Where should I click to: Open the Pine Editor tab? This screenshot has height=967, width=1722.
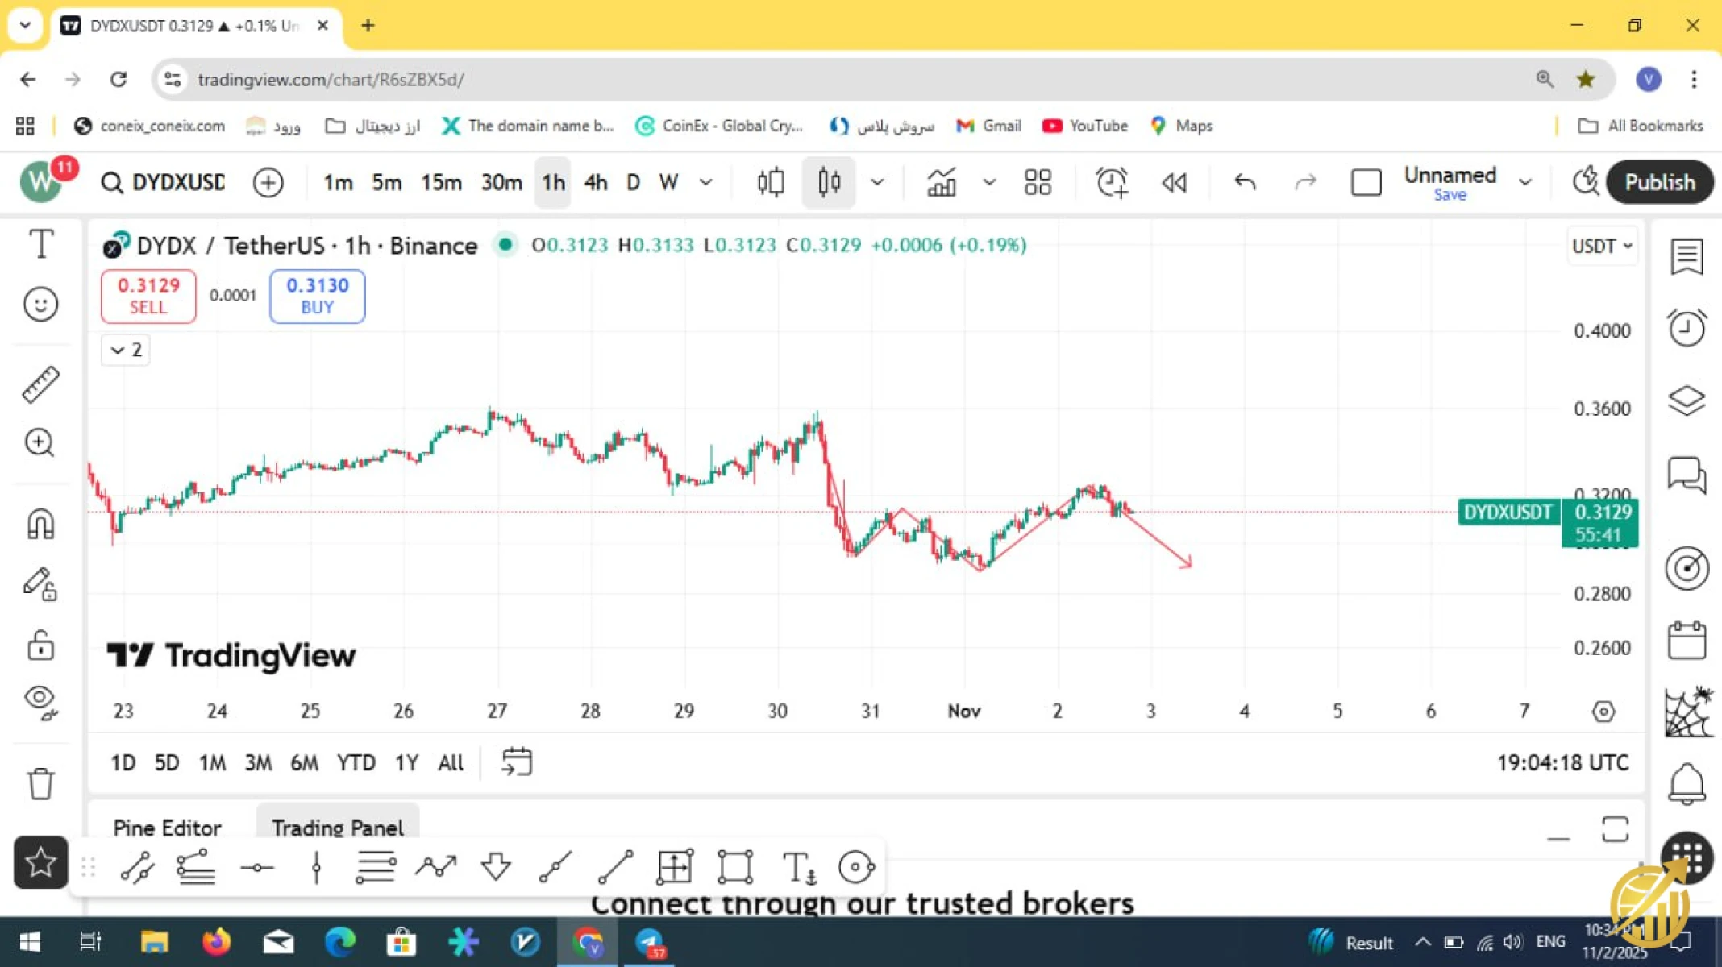tap(167, 828)
